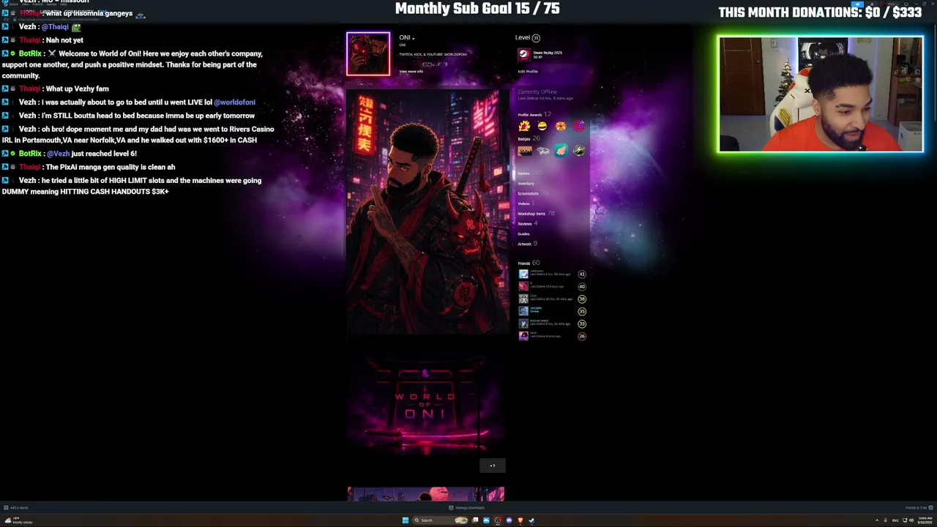Show hidden system tray icons
The image size is (937, 527).
(x=877, y=520)
